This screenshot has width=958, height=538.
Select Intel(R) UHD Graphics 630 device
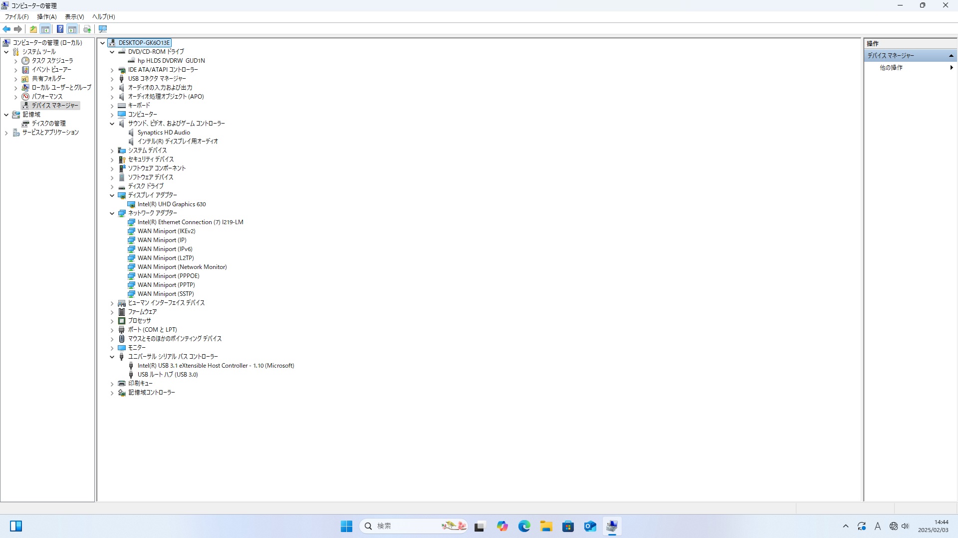coord(172,204)
